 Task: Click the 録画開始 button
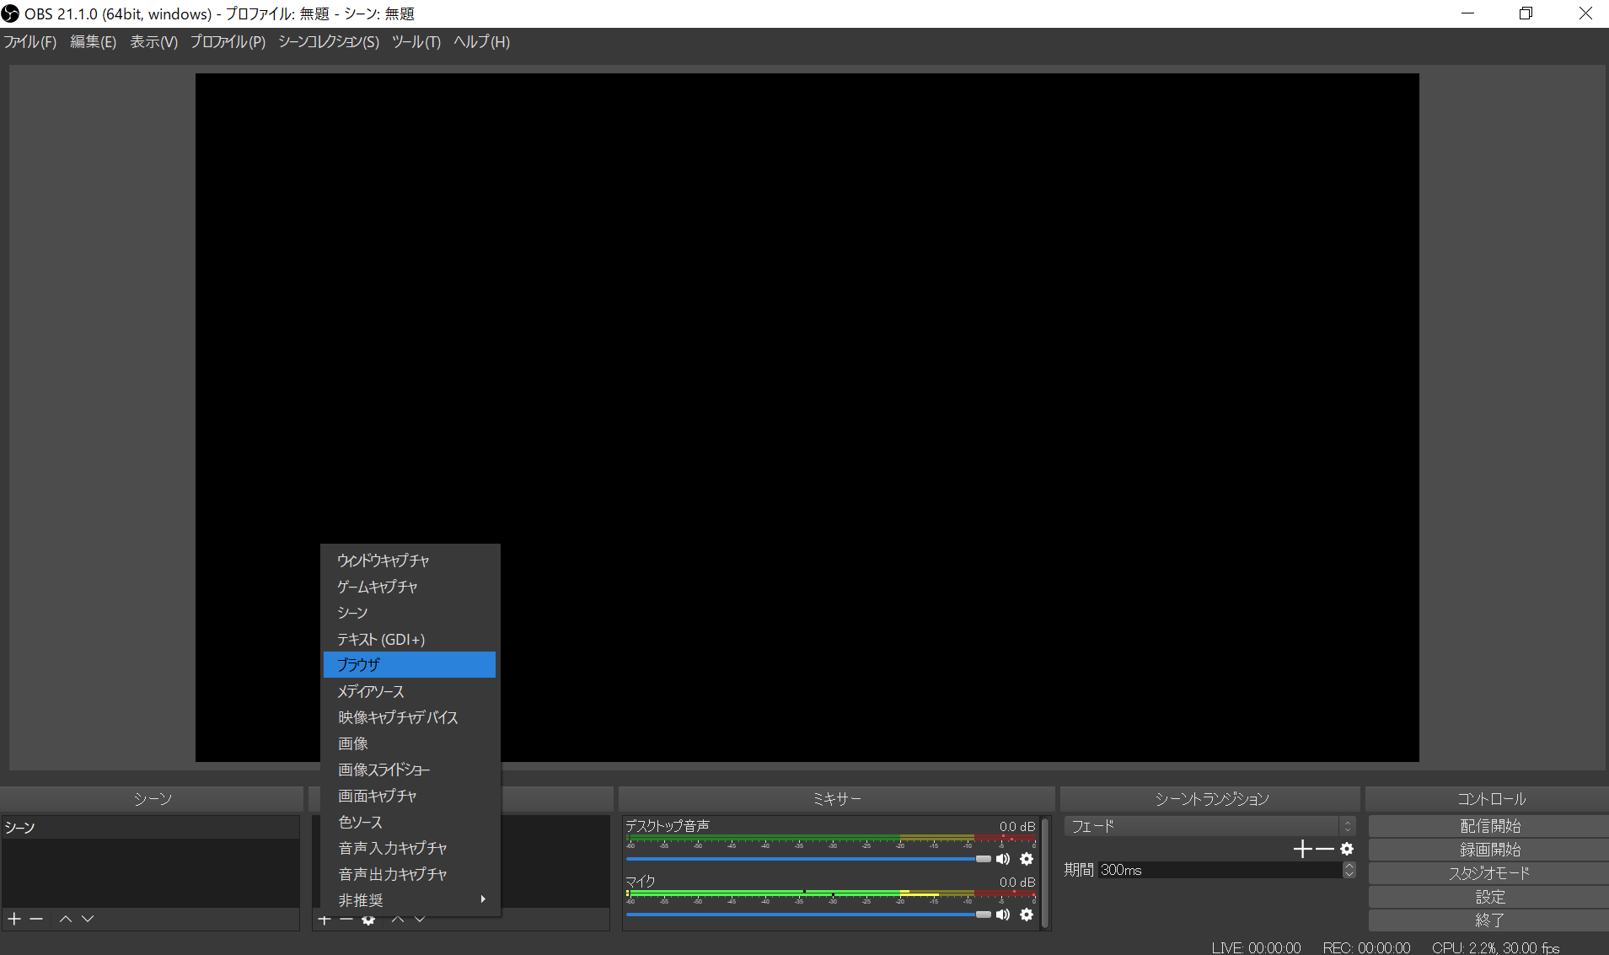[x=1488, y=850]
